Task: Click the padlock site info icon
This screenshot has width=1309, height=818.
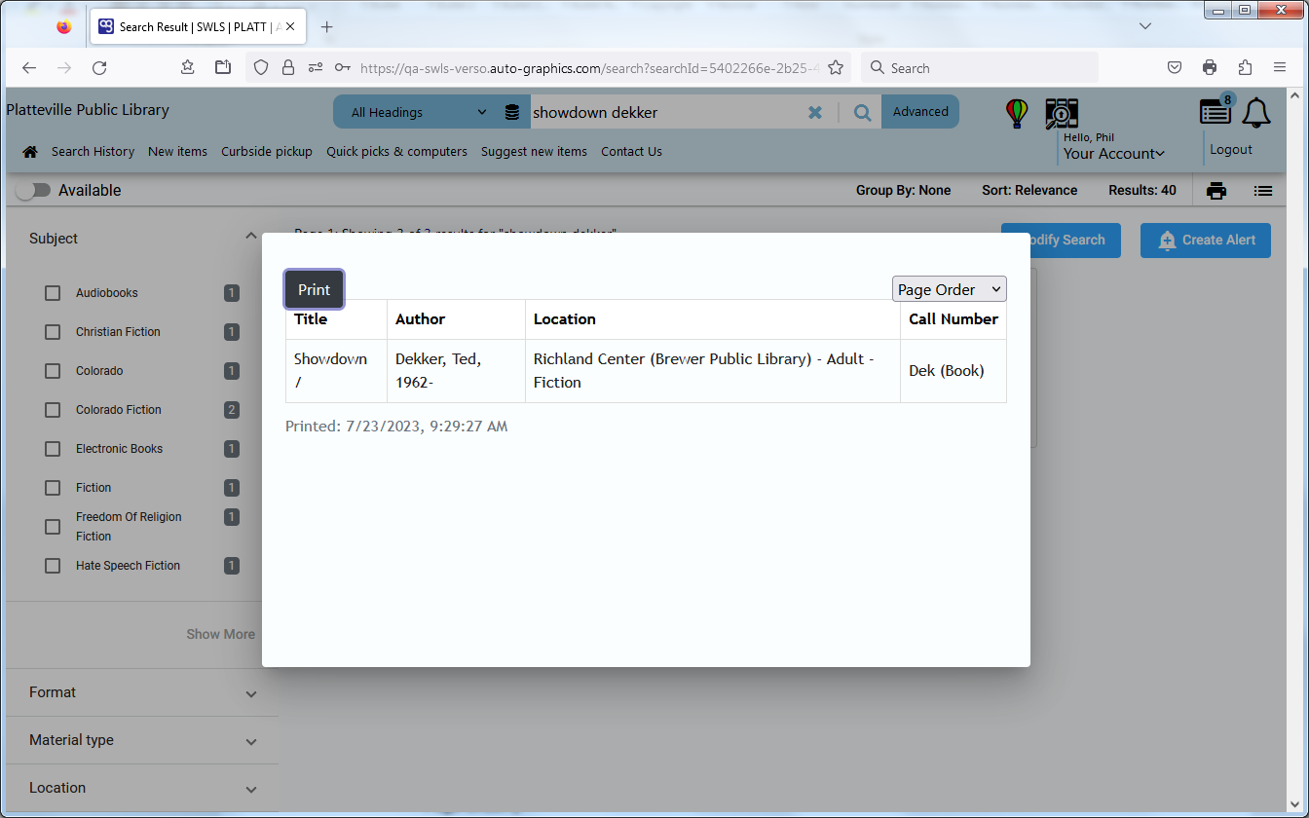Action: tap(287, 67)
